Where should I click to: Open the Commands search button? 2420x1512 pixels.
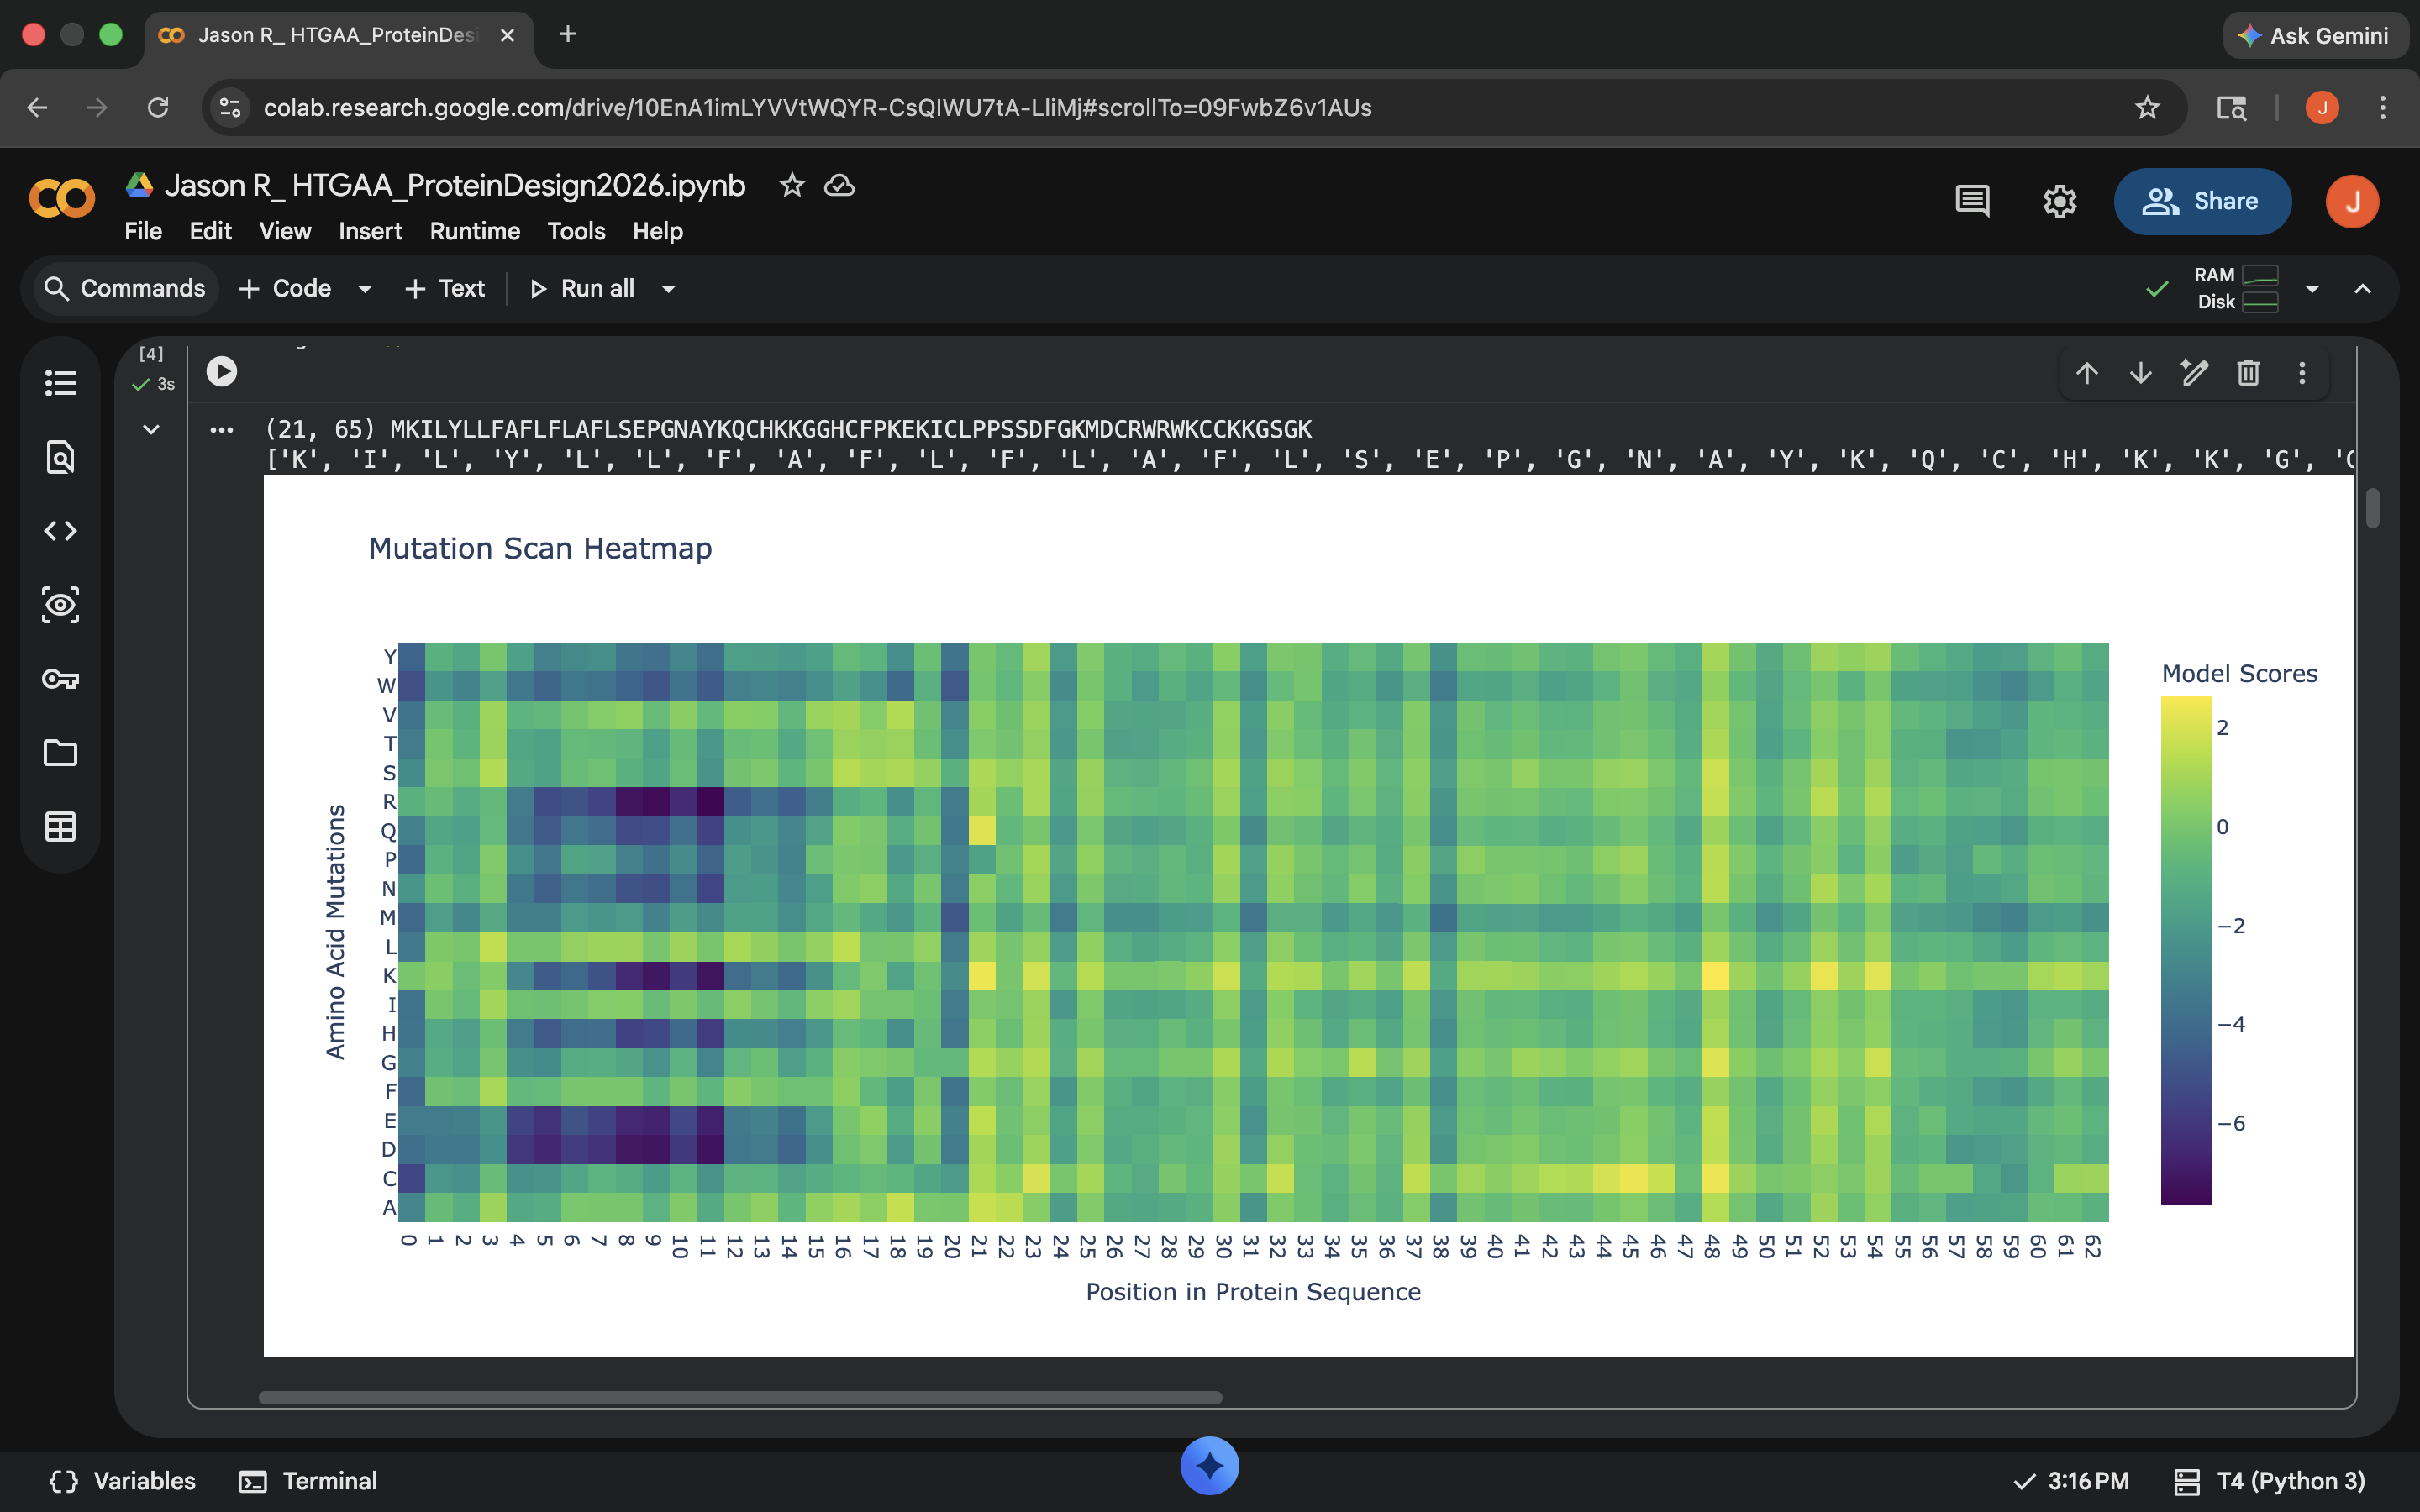pyautogui.click(x=126, y=289)
